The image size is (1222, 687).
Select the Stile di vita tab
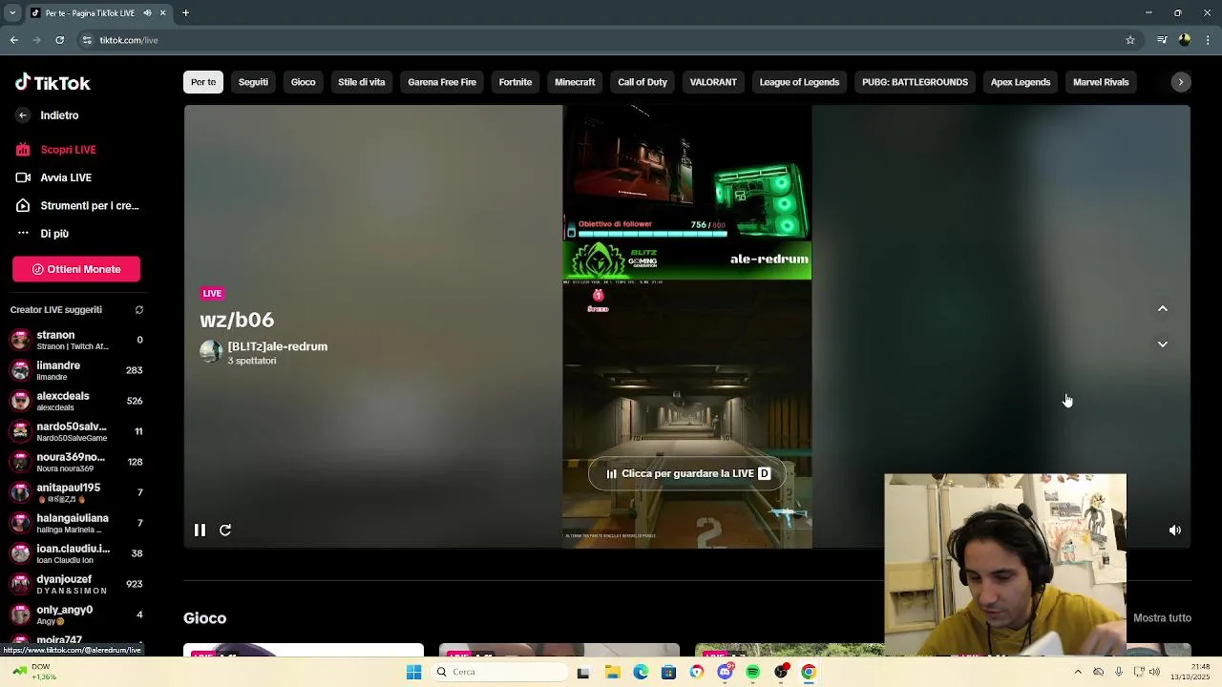coord(361,82)
